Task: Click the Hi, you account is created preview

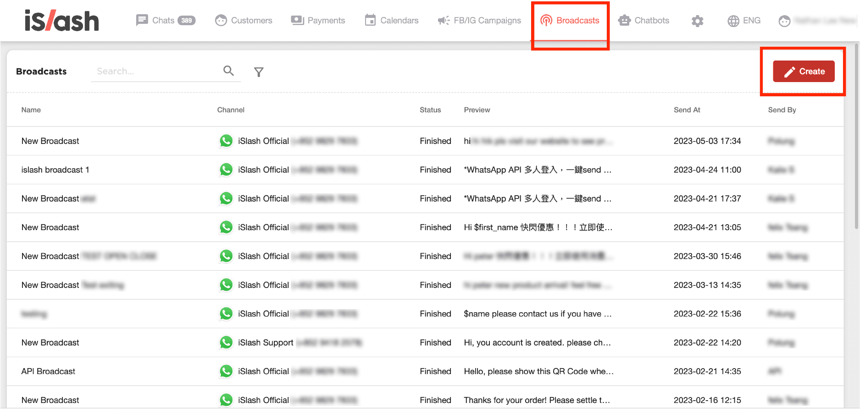Action: point(537,342)
